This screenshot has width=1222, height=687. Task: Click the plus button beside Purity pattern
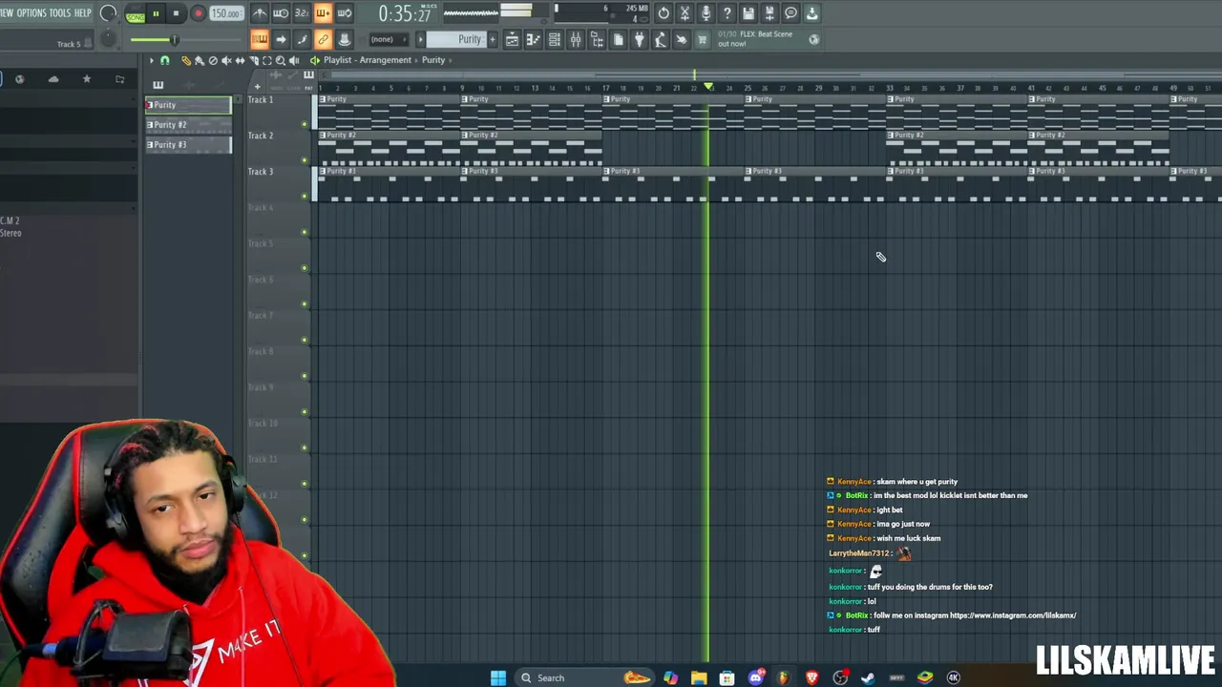(493, 39)
